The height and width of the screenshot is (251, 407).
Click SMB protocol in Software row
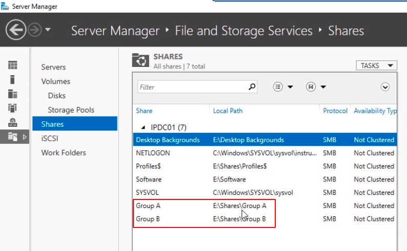330,179
